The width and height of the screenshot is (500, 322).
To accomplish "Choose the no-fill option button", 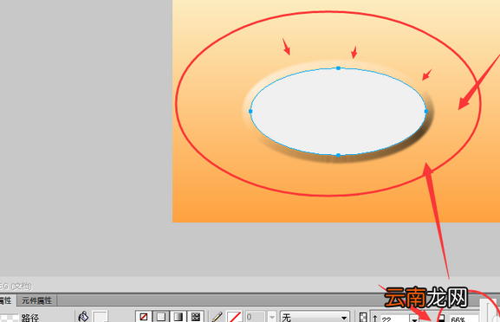I will point(144,317).
